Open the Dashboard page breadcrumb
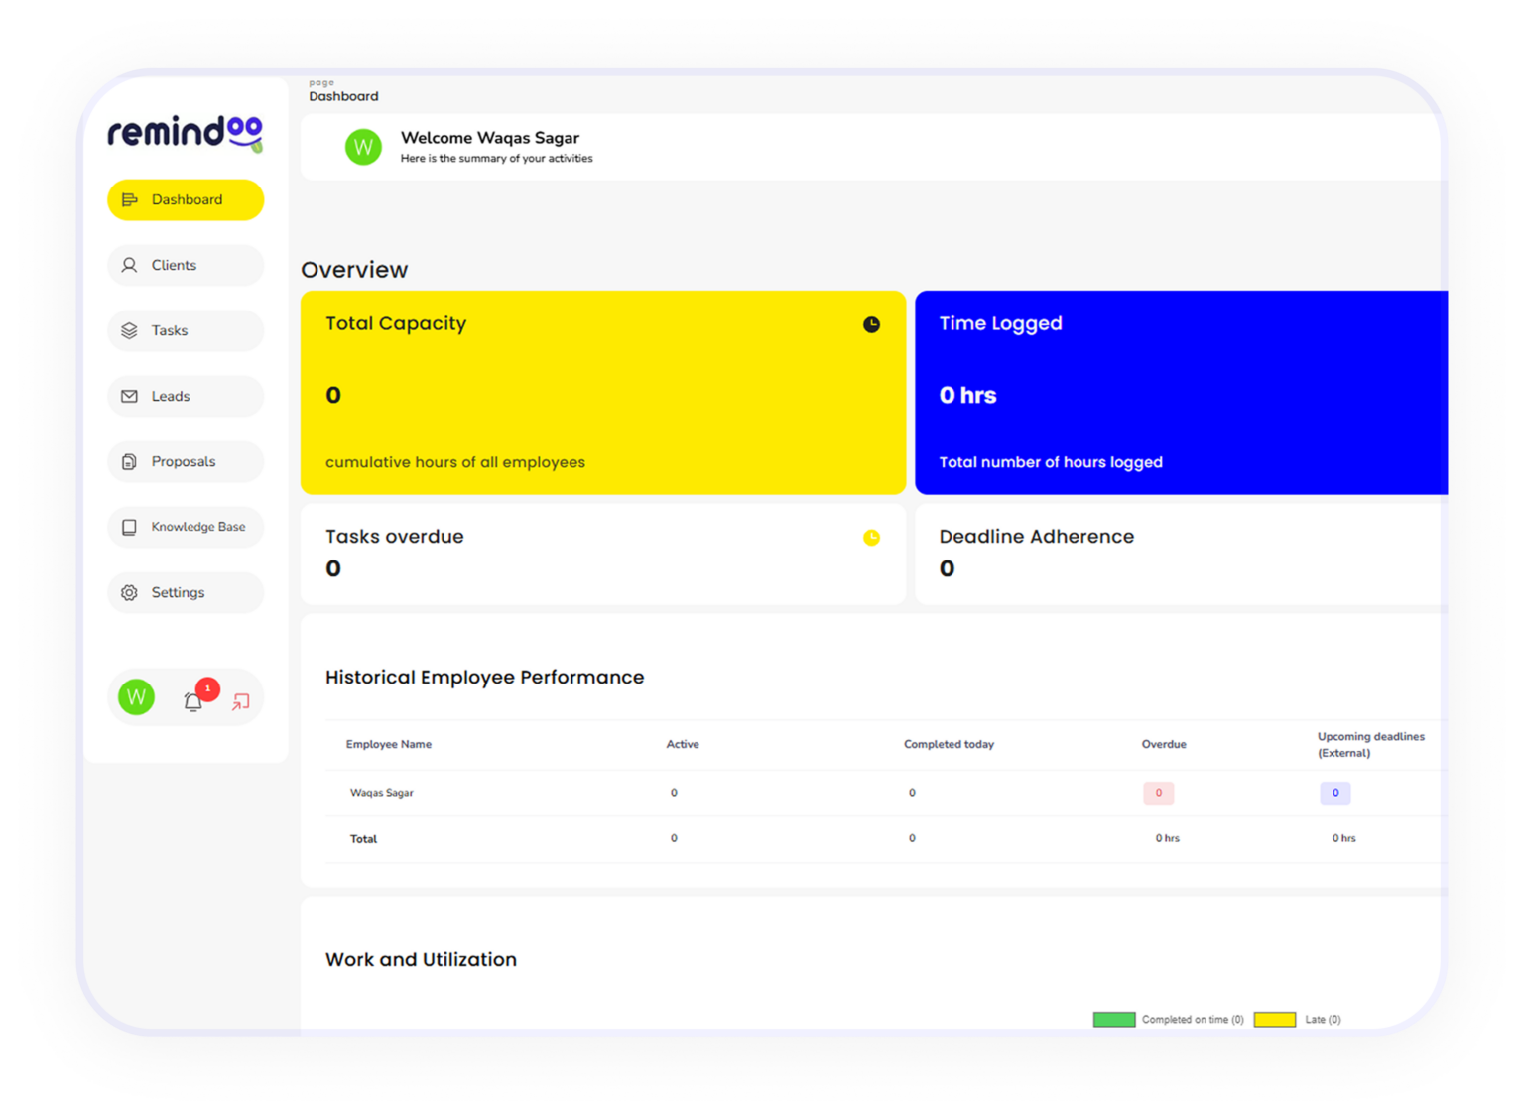 (x=343, y=96)
